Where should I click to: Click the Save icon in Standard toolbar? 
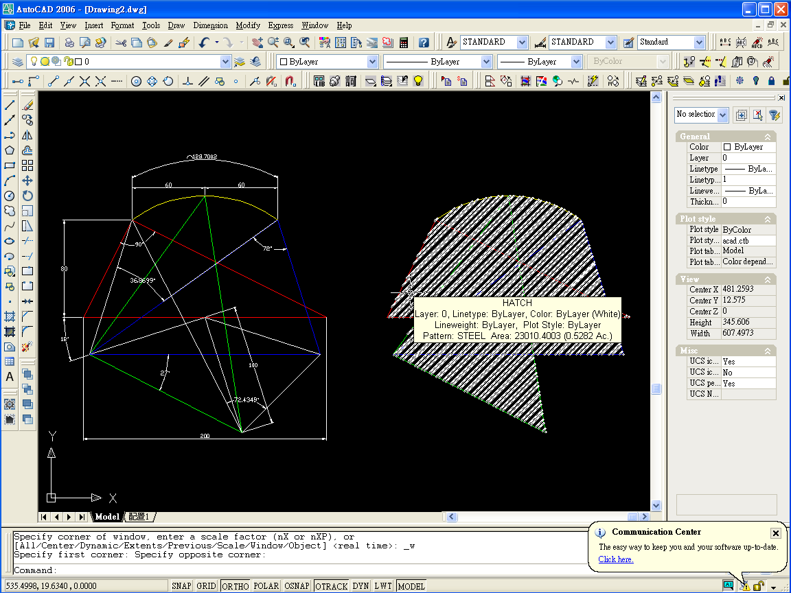coord(49,43)
